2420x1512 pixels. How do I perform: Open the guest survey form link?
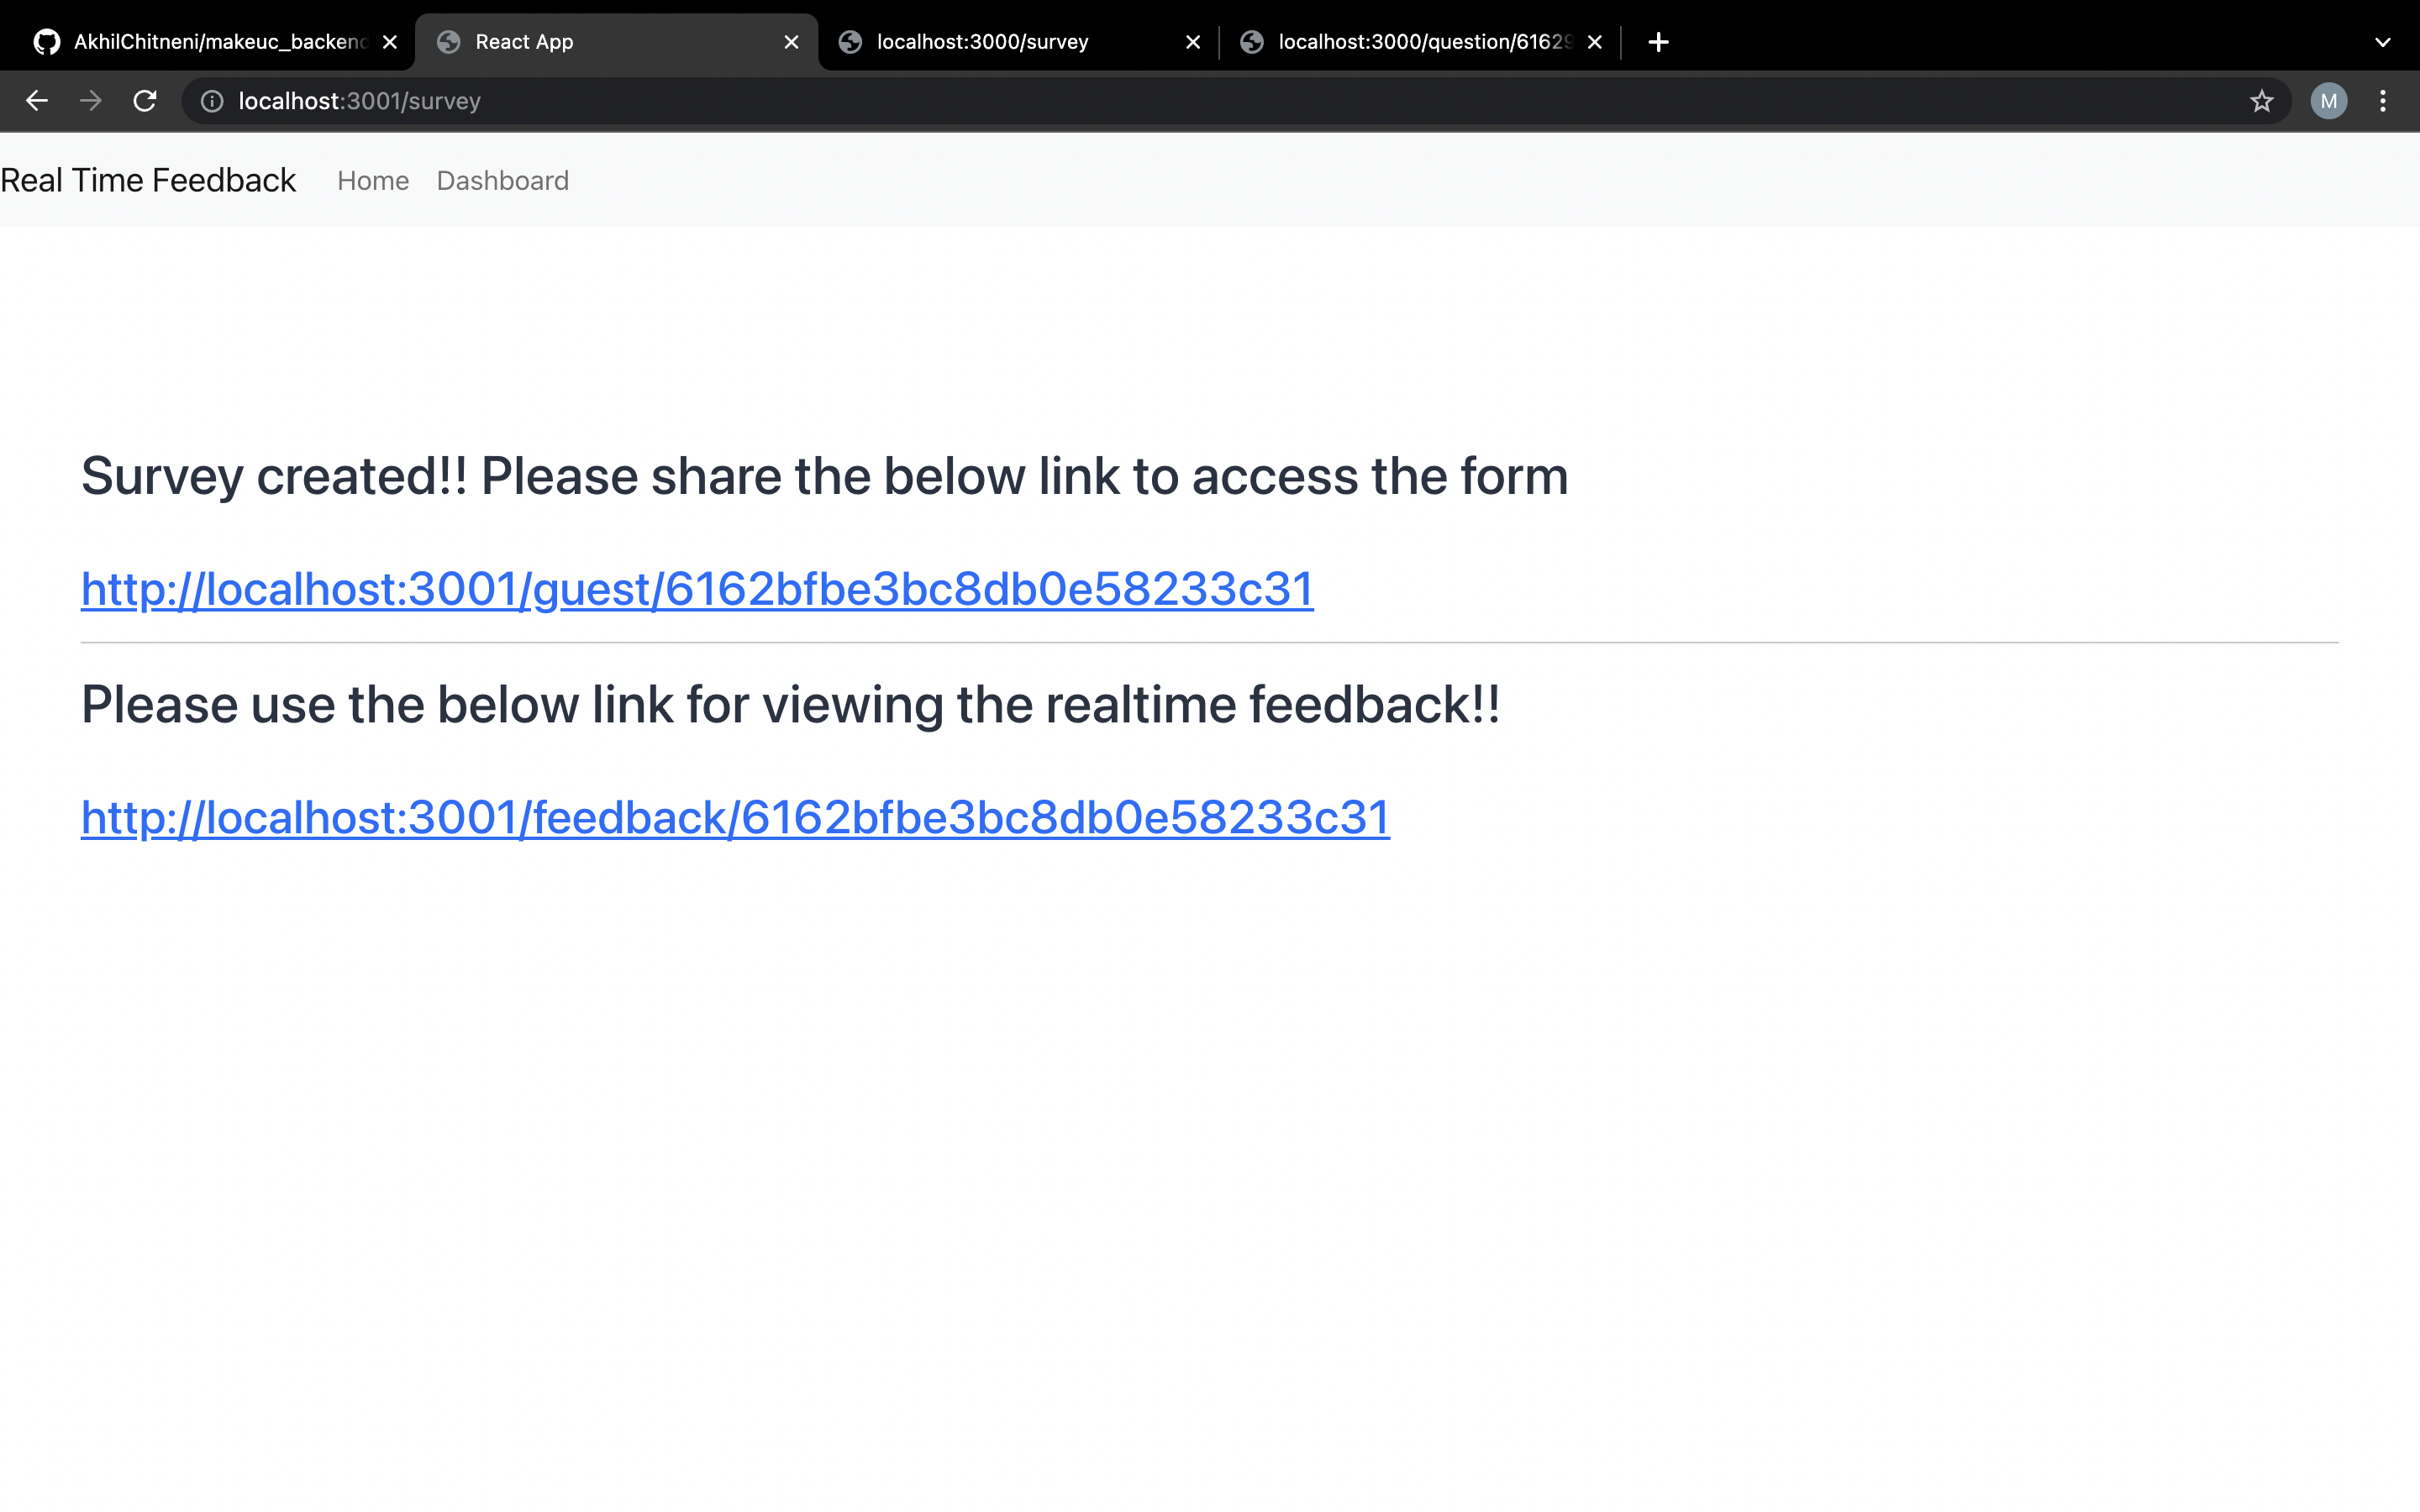pos(697,589)
